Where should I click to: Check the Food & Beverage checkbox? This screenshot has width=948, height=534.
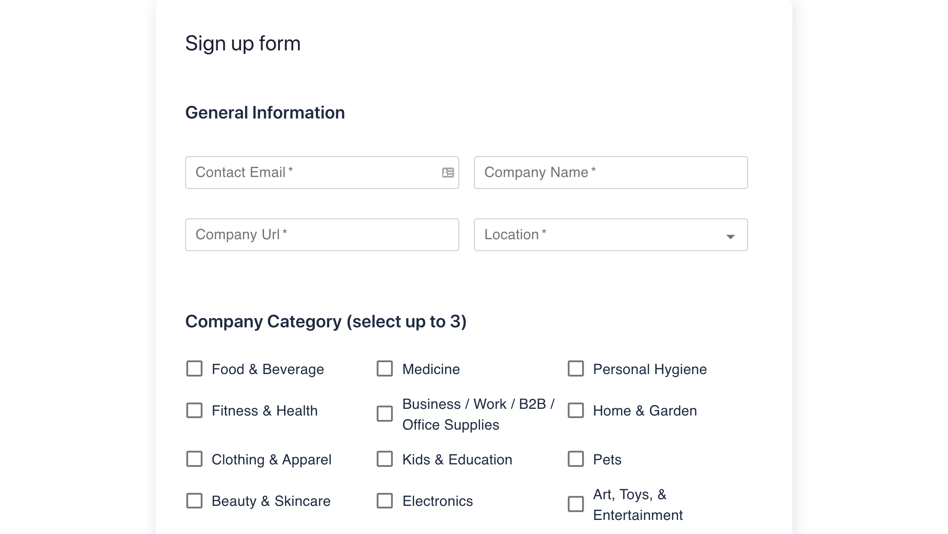194,369
